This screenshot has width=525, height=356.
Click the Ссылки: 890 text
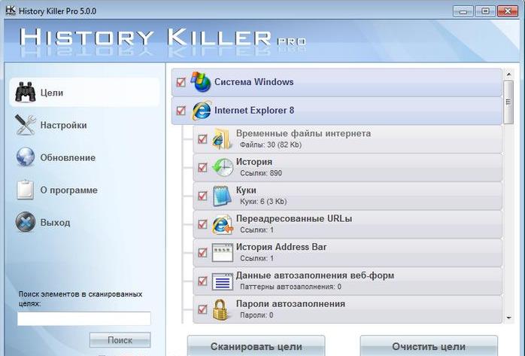coord(261,173)
